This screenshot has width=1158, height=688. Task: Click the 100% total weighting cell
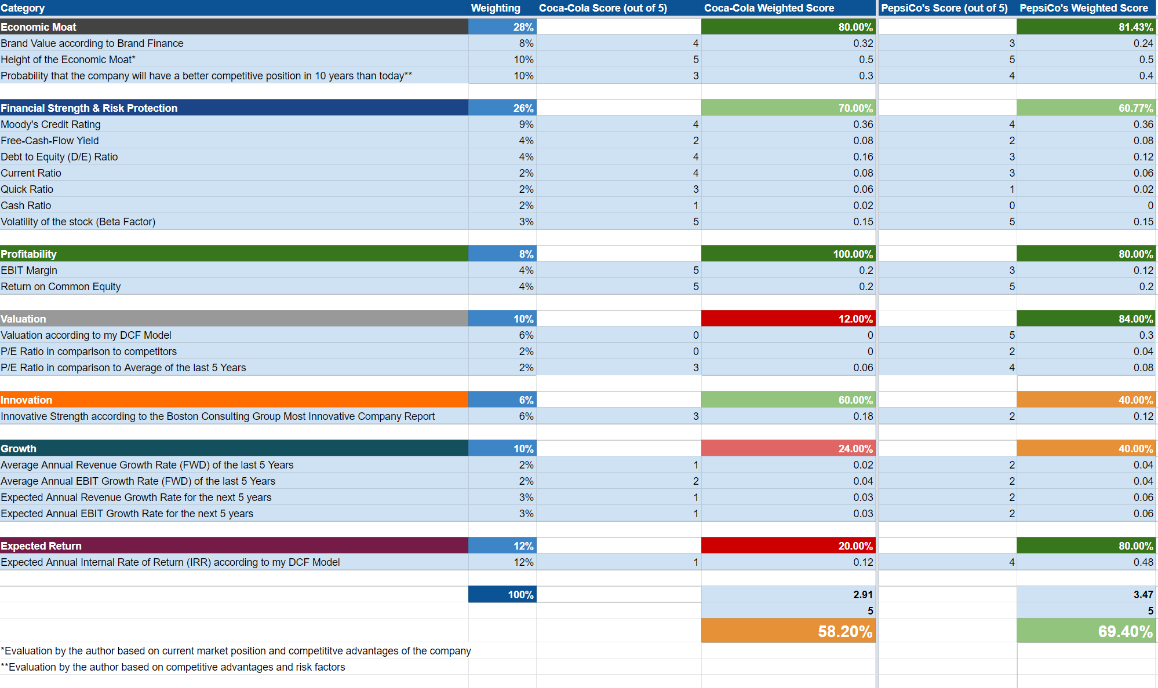point(502,594)
